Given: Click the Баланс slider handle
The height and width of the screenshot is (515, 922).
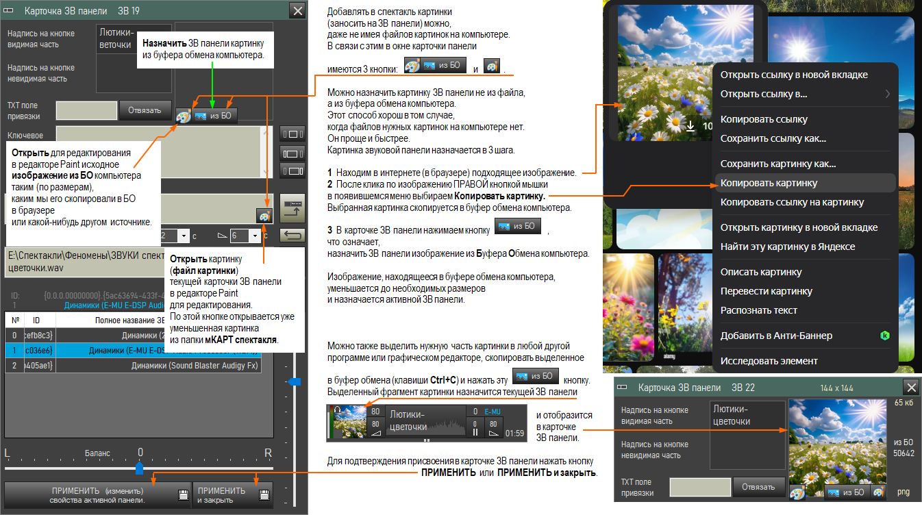Looking at the screenshot, I should pos(139,468).
